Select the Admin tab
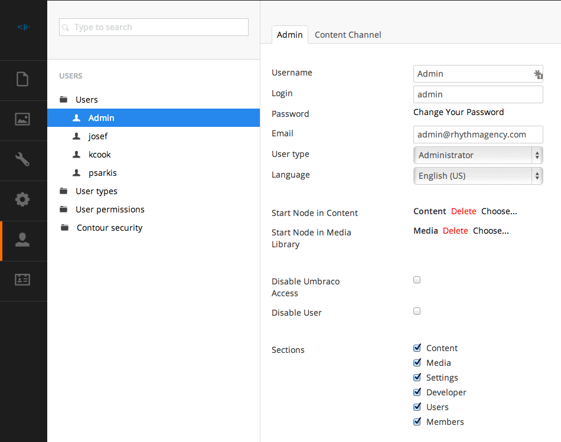This screenshot has height=442, width=561. [289, 35]
